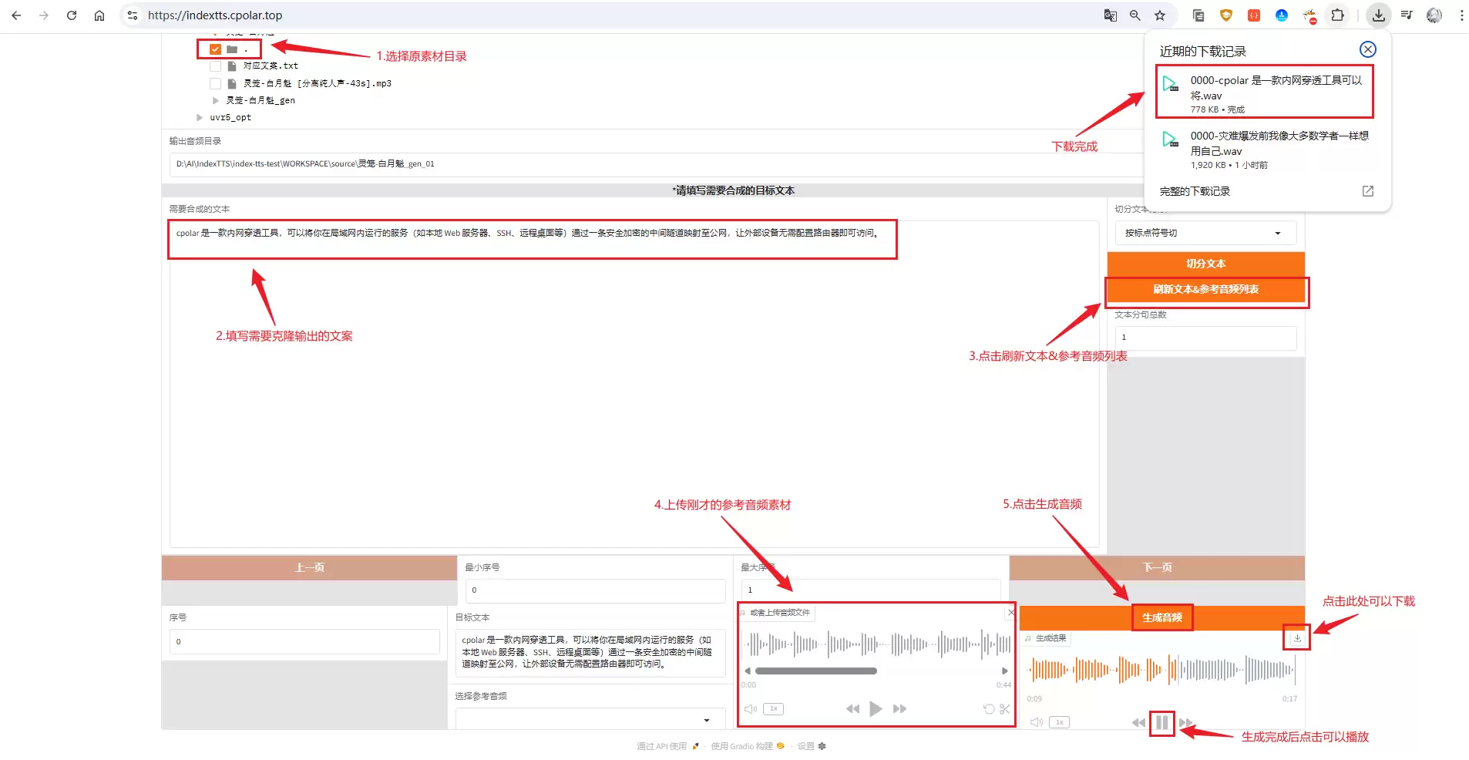Open the 设置 footer link
Viewport: 1469px width, 760px height.
tap(812, 746)
